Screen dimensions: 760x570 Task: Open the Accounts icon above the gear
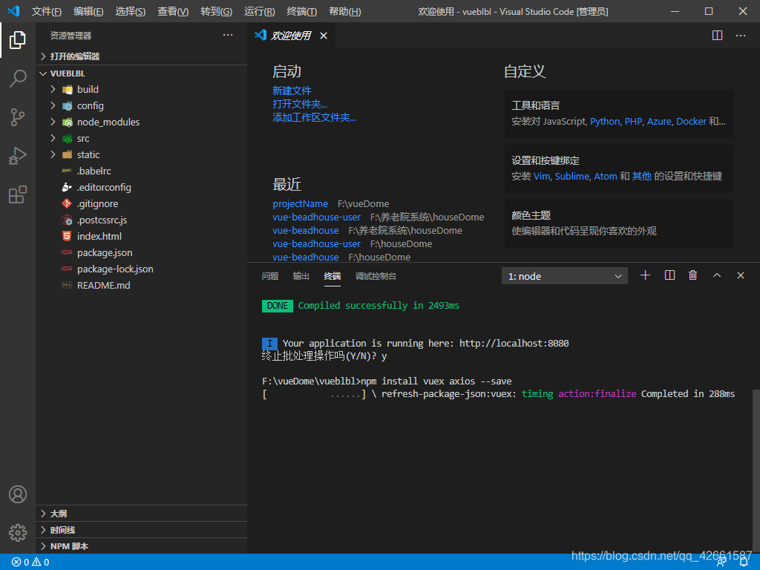coord(18,494)
